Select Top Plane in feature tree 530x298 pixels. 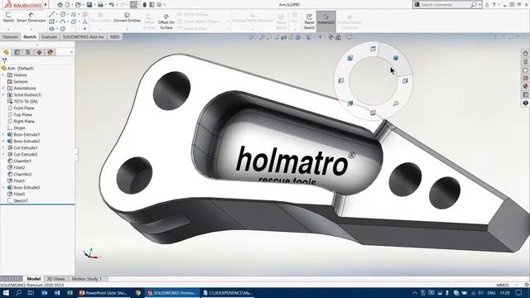(22, 115)
